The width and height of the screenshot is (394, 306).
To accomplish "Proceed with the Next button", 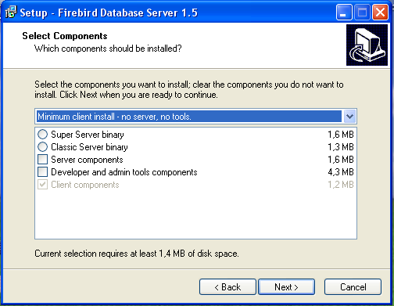I will point(286,287).
